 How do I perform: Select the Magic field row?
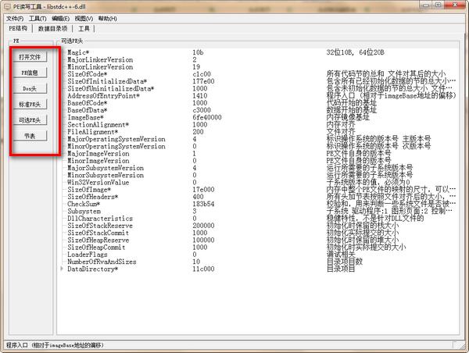260,52
